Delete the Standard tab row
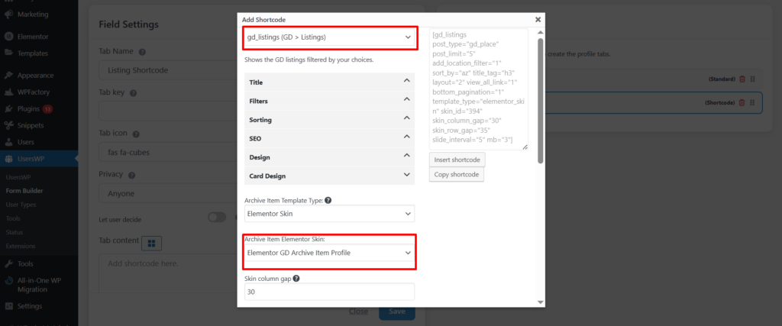This screenshot has height=326, width=782. pos(742,79)
